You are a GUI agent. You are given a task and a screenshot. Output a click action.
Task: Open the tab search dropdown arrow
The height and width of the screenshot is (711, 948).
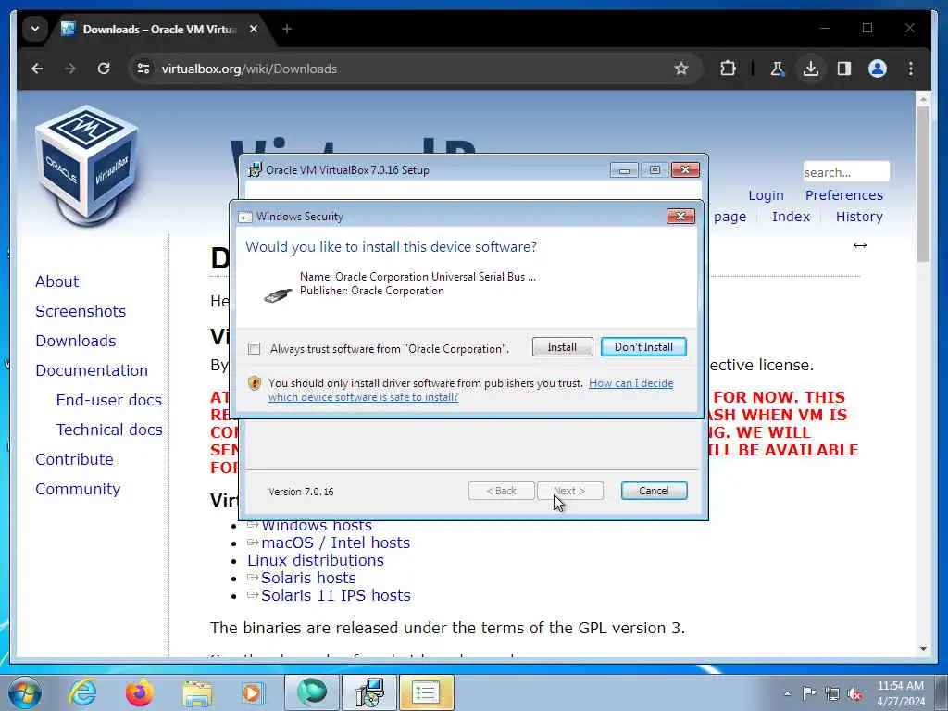(35, 29)
